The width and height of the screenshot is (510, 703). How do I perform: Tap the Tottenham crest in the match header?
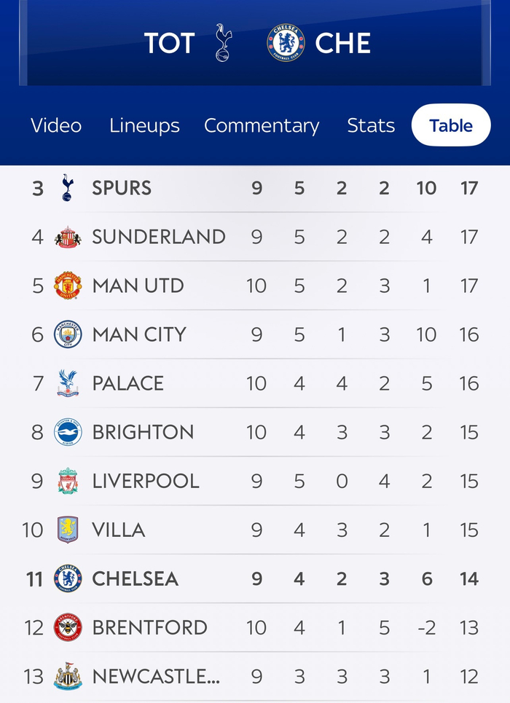222,43
